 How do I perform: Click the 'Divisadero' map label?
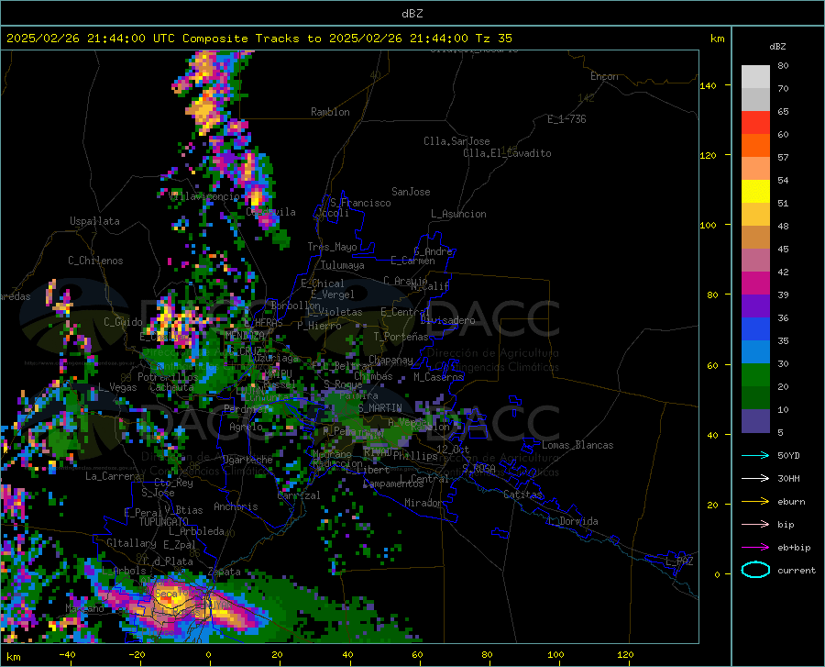tap(447, 320)
